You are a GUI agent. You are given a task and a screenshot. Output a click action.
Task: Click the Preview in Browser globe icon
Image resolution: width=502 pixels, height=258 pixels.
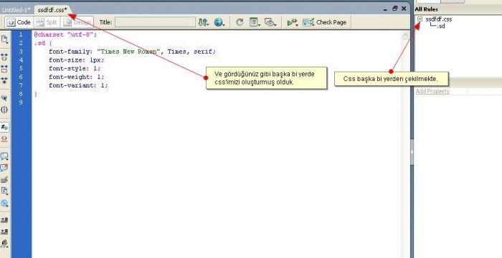pyautogui.click(x=219, y=22)
